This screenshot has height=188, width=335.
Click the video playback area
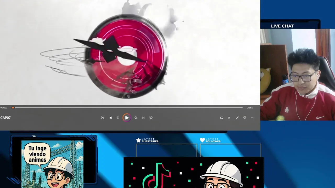pyautogui.click(x=130, y=52)
